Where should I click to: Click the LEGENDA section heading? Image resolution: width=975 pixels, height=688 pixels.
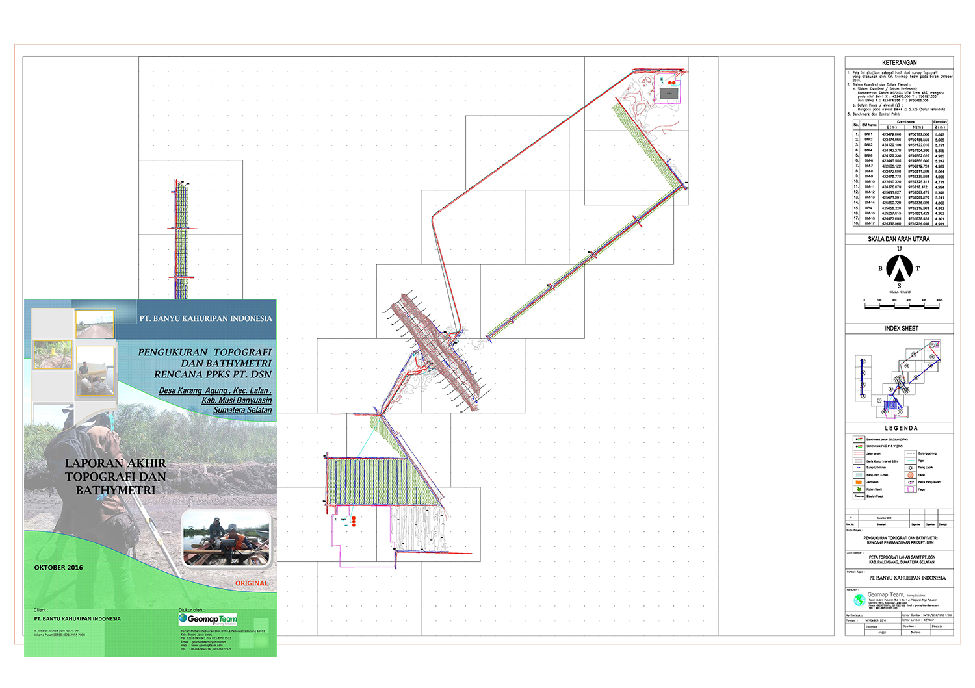coord(901,429)
